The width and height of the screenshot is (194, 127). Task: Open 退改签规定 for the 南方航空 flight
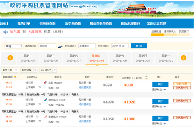[85, 104]
